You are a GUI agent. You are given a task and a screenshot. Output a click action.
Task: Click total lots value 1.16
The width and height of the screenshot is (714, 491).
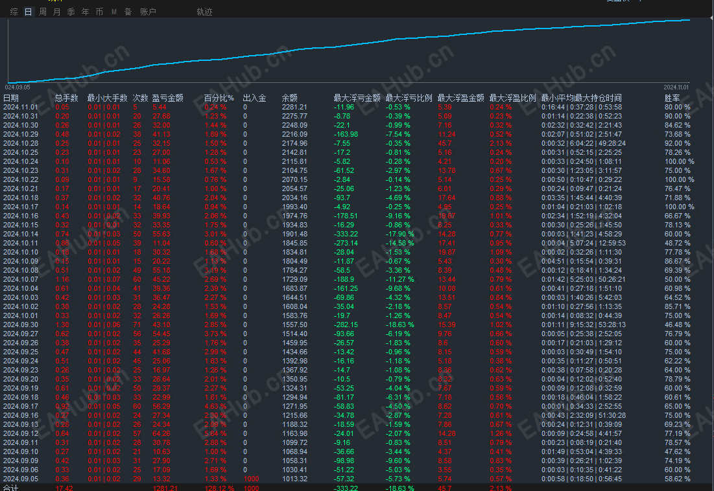pos(62,280)
